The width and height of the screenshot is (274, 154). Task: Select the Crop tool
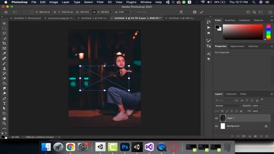pos(4,43)
